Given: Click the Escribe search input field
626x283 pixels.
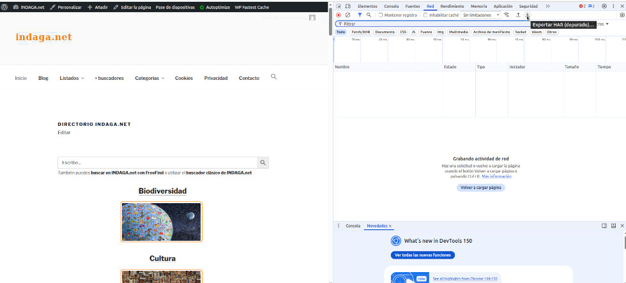Looking at the screenshot, I should pyautogui.click(x=157, y=162).
